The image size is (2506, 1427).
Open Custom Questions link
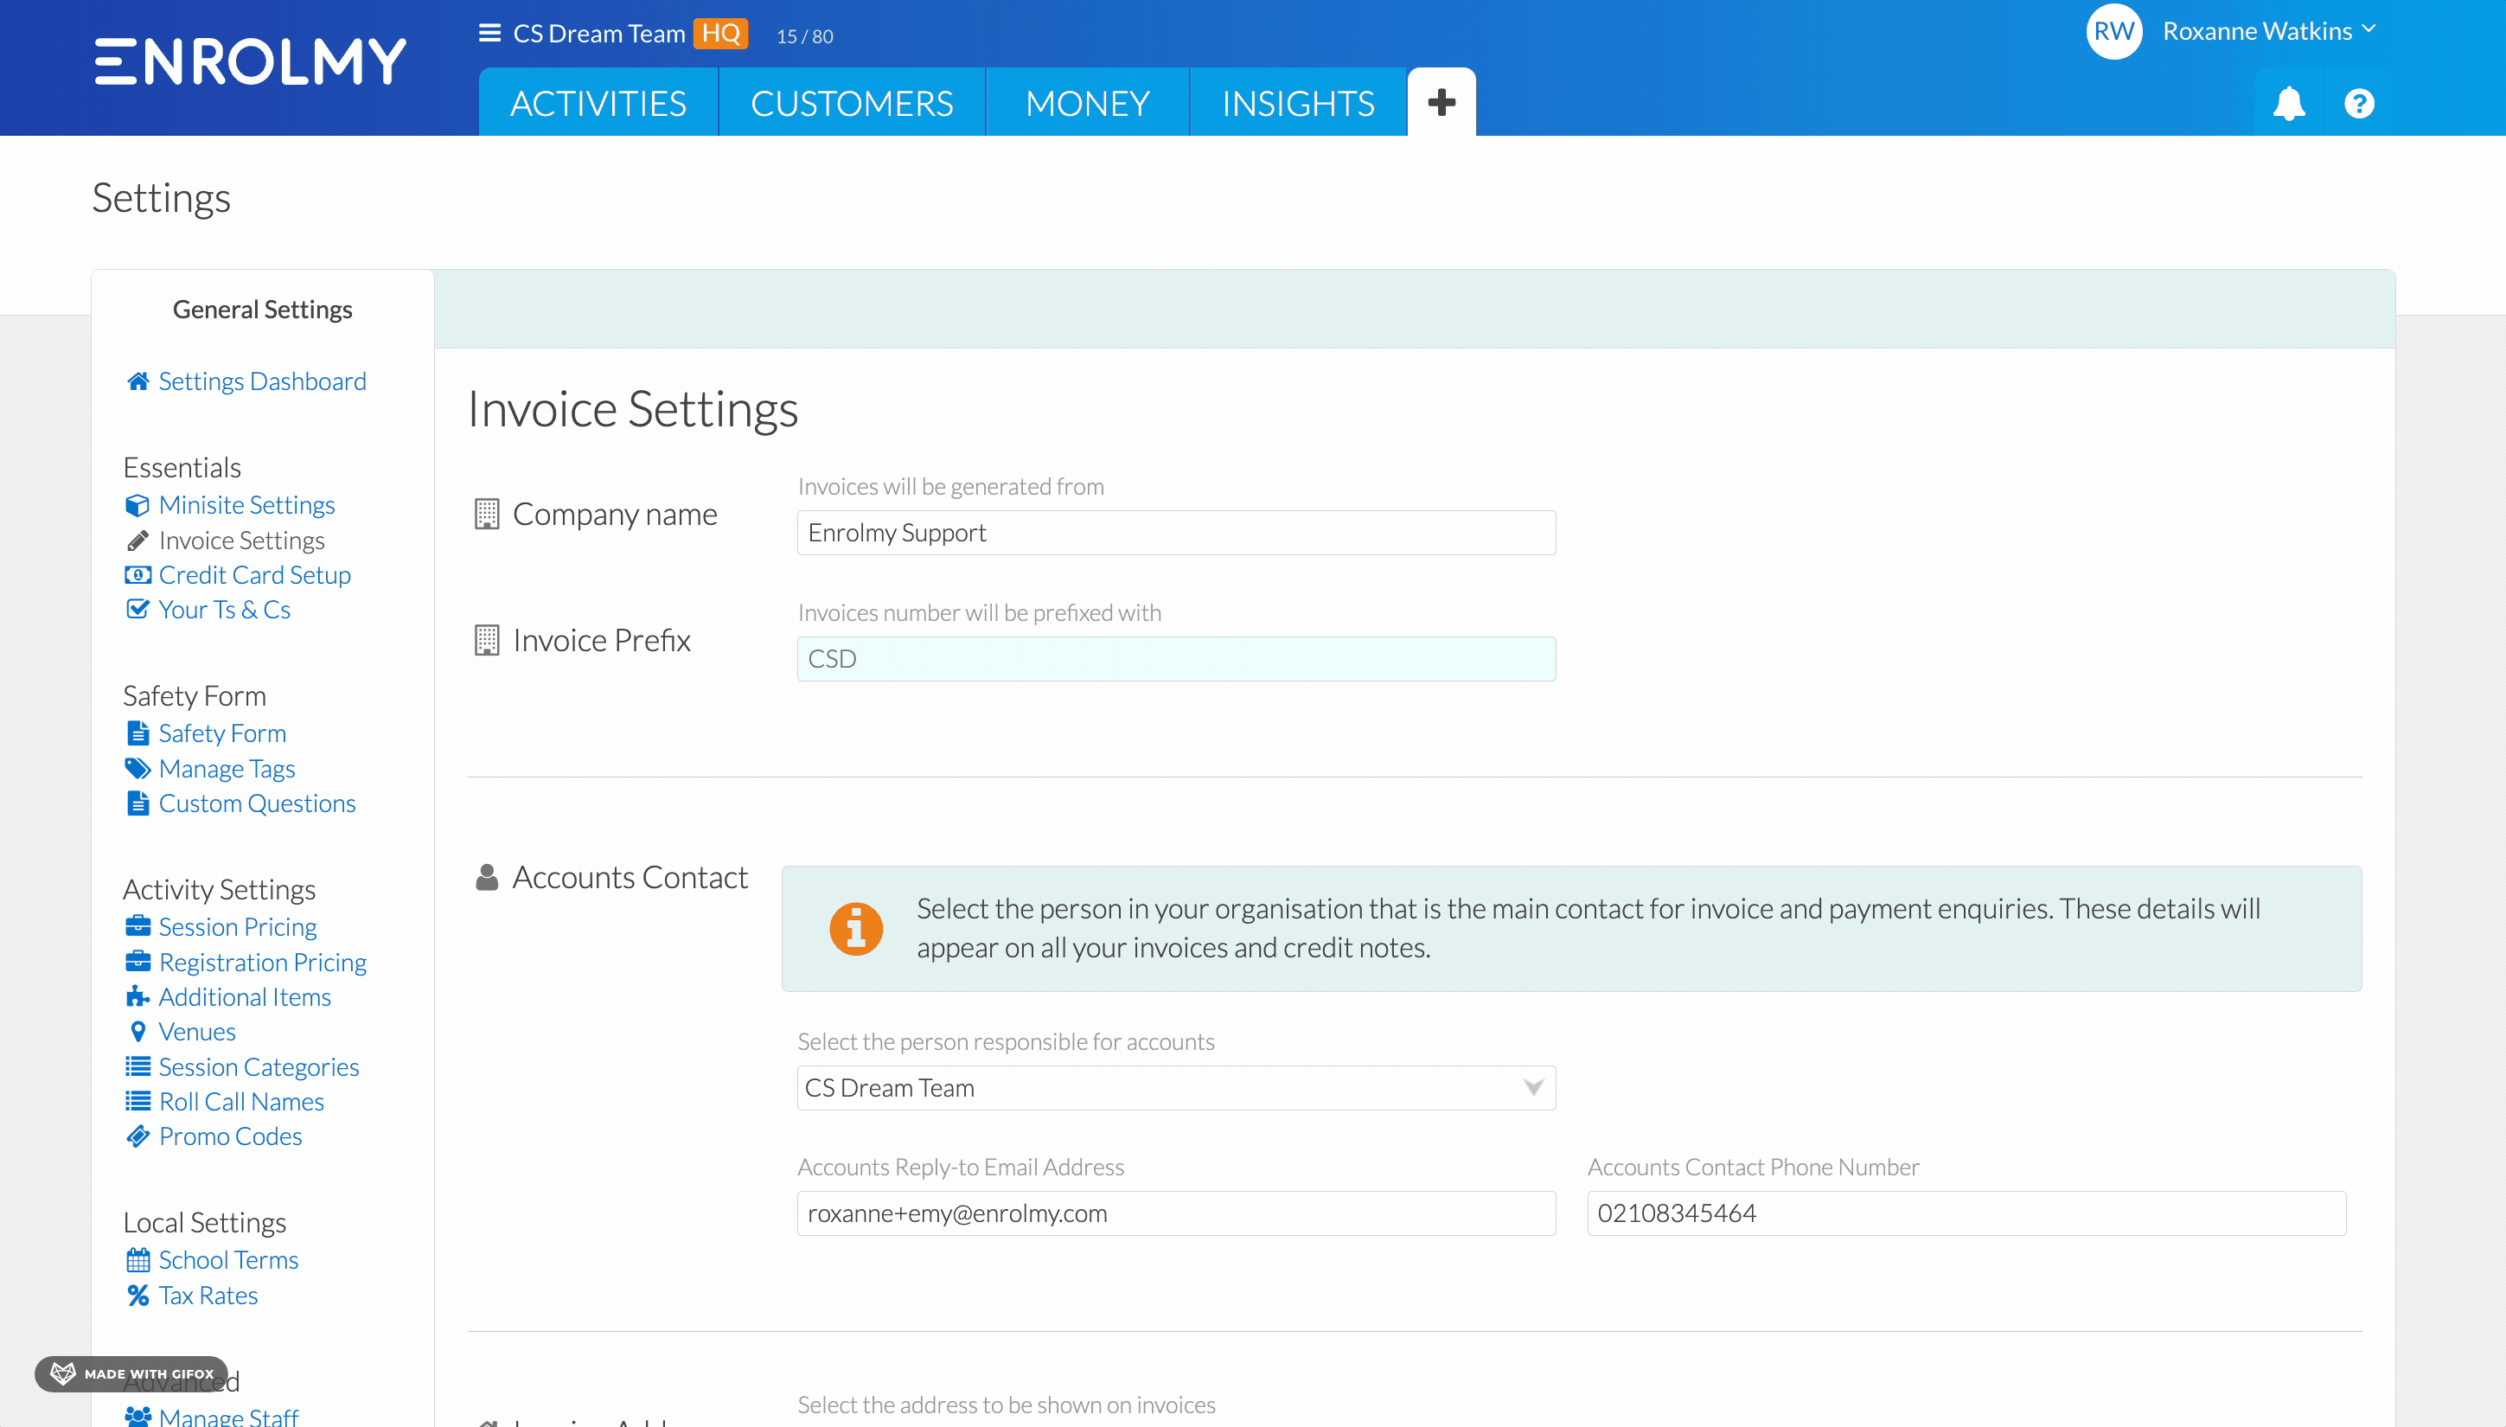click(257, 803)
